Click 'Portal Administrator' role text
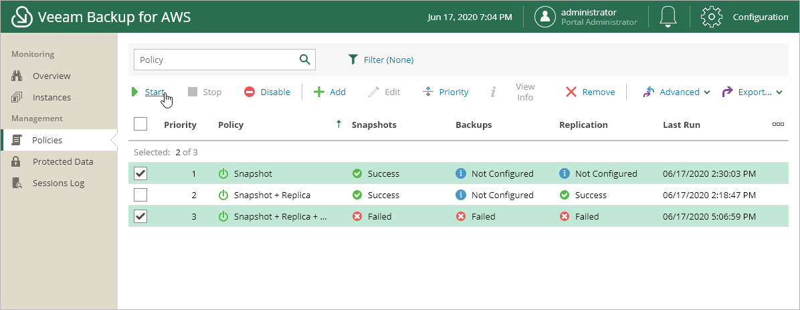Image resolution: width=800 pixels, height=310 pixels. click(599, 22)
